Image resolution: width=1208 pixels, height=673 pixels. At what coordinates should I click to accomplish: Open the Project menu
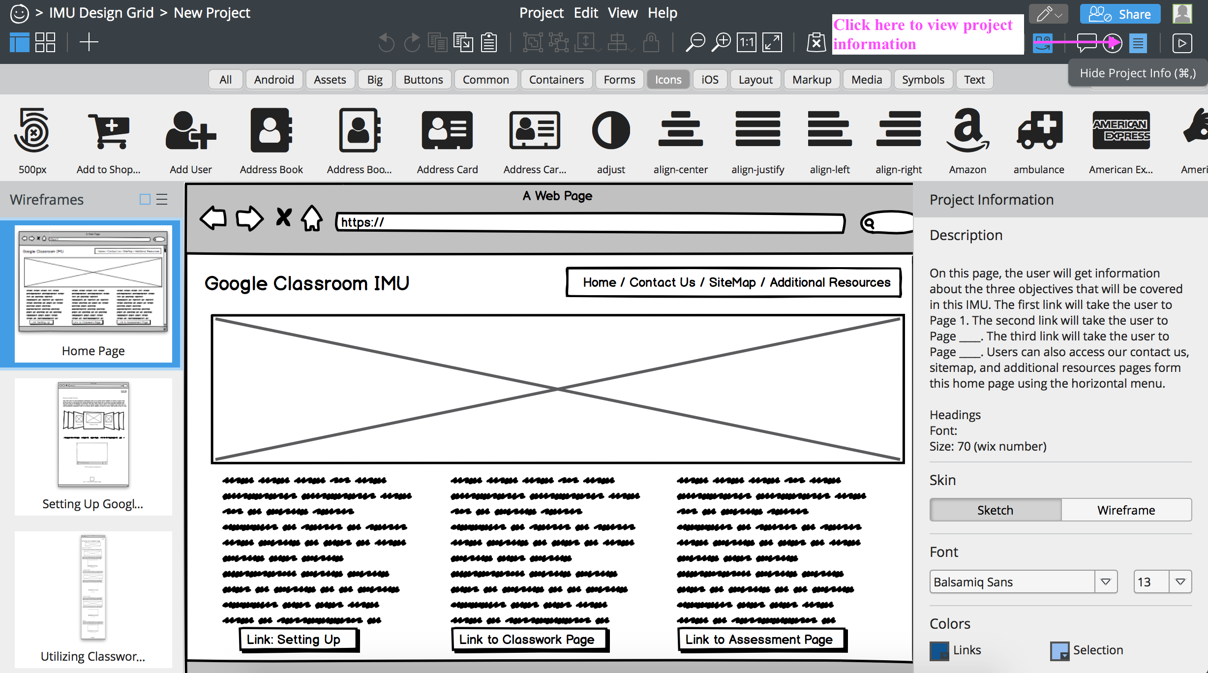tap(541, 13)
